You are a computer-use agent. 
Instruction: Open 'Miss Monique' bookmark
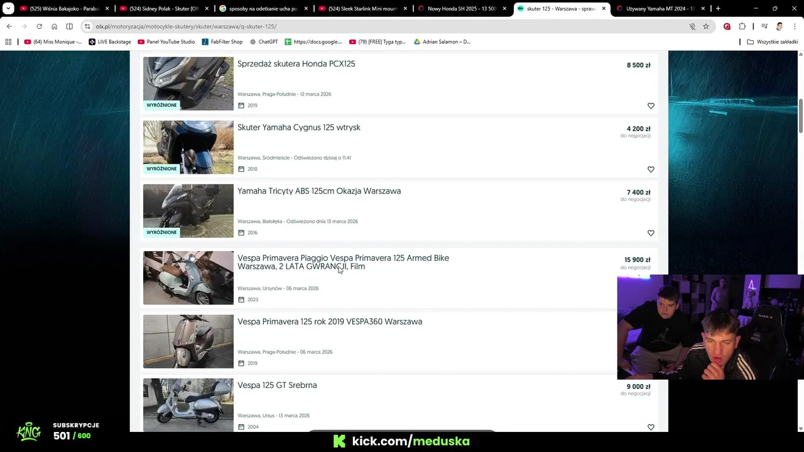[x=53, y=41]
